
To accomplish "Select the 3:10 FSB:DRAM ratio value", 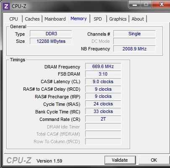I will 103,74.
